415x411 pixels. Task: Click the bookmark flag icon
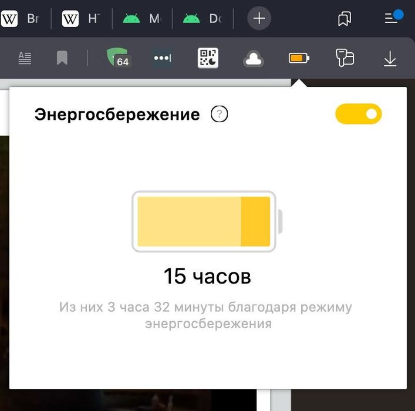(x=62, y=58)
